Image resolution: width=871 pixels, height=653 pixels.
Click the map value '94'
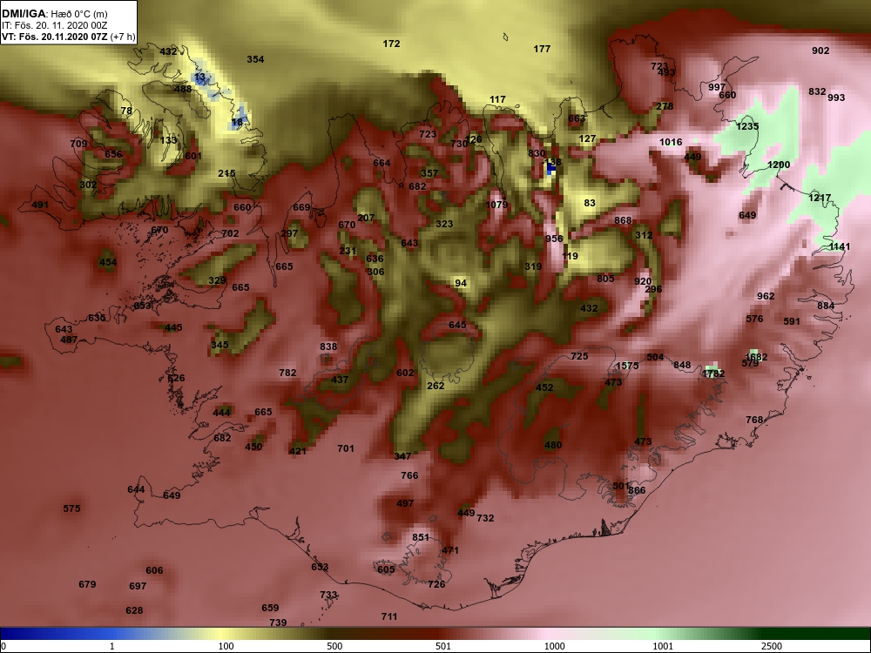pyautogui.click(x=461, y=283)
